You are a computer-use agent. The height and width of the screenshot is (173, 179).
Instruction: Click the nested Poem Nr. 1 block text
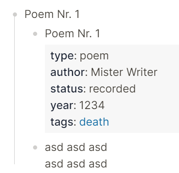click(x=73, y=34)
